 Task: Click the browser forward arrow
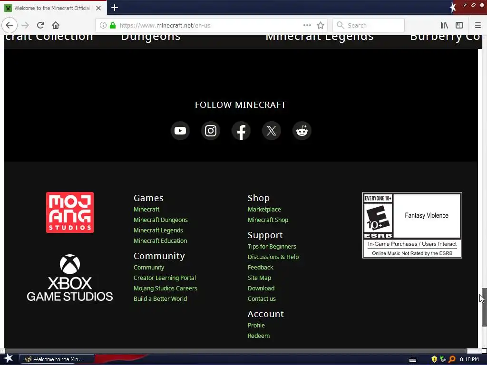26,25
